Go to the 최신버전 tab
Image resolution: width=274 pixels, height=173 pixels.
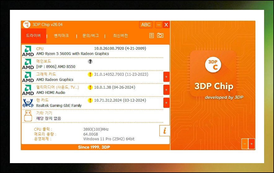pos(120,36)
